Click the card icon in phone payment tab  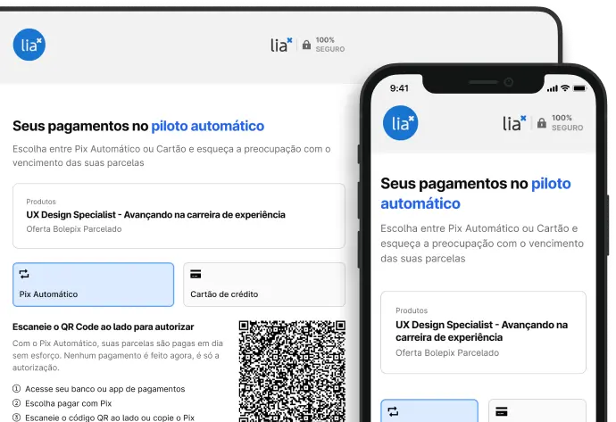click(502, 411)
